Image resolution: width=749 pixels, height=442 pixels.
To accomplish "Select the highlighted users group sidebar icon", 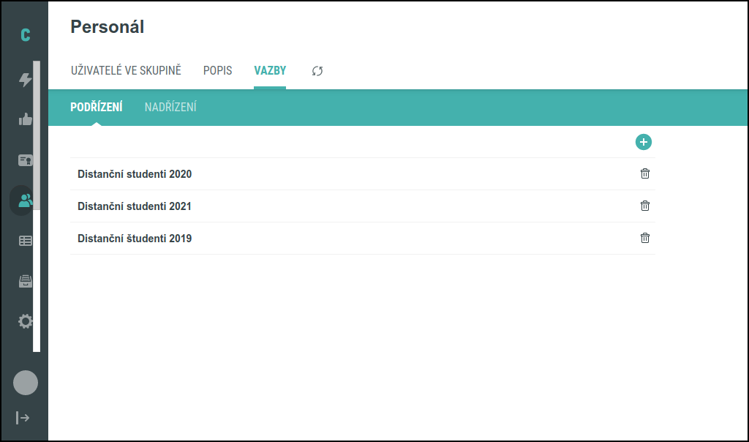I will tap(25, 200).
